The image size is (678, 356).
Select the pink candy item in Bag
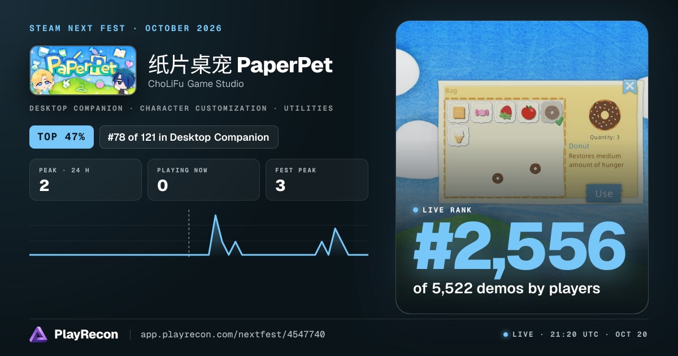(x=482, y=112)
